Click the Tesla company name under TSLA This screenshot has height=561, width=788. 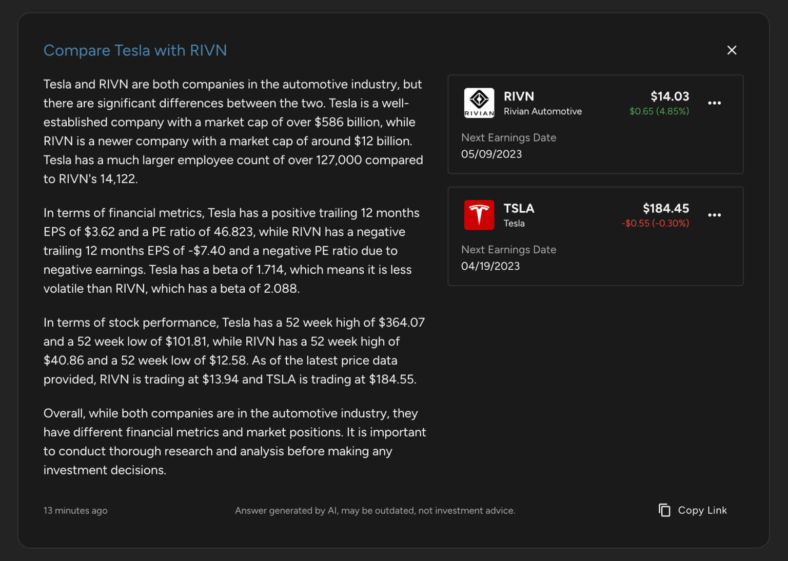pos(514,223)
